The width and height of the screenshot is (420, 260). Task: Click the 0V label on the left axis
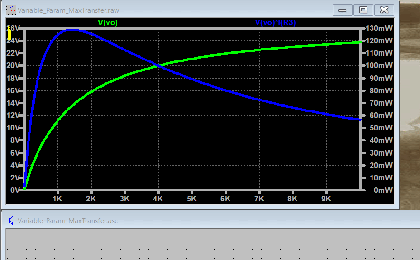15,190
